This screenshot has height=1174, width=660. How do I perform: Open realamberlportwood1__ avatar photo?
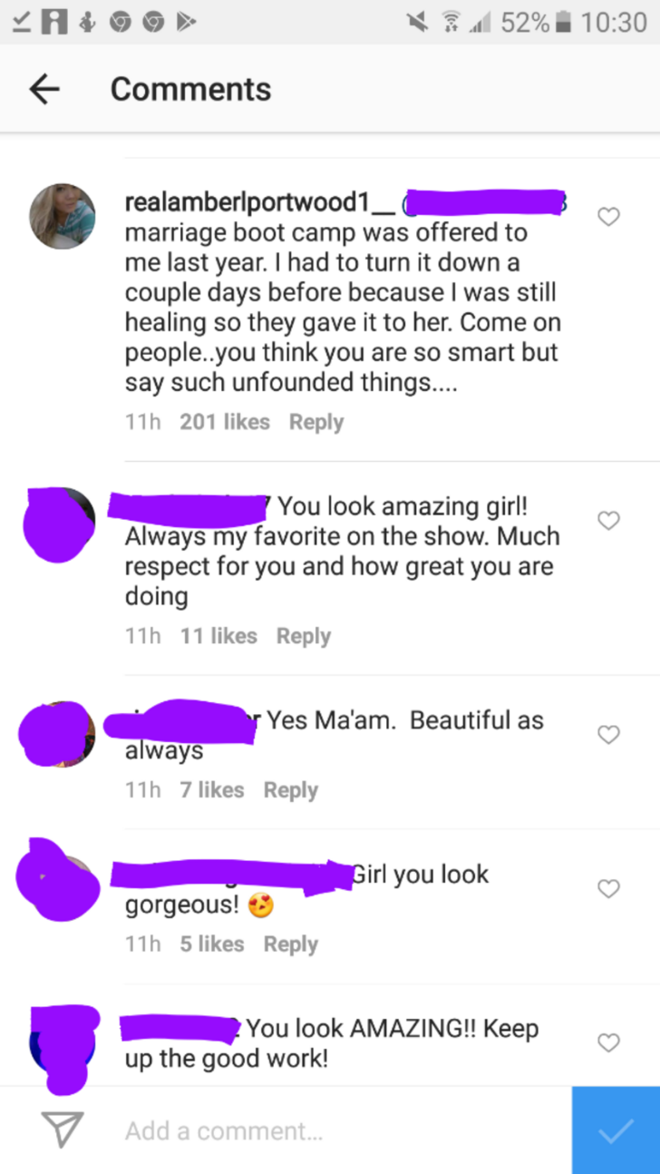coord(63,216)
